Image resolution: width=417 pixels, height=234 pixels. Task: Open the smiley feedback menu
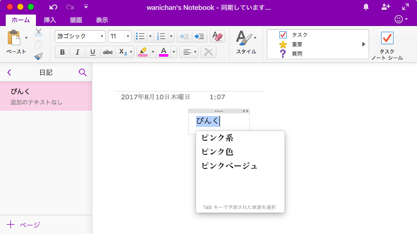[x=401, y=19]
